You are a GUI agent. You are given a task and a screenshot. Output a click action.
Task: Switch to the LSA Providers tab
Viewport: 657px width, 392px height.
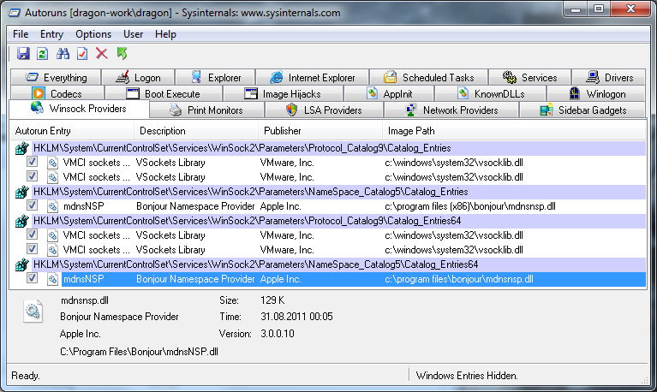pos(324,110)
